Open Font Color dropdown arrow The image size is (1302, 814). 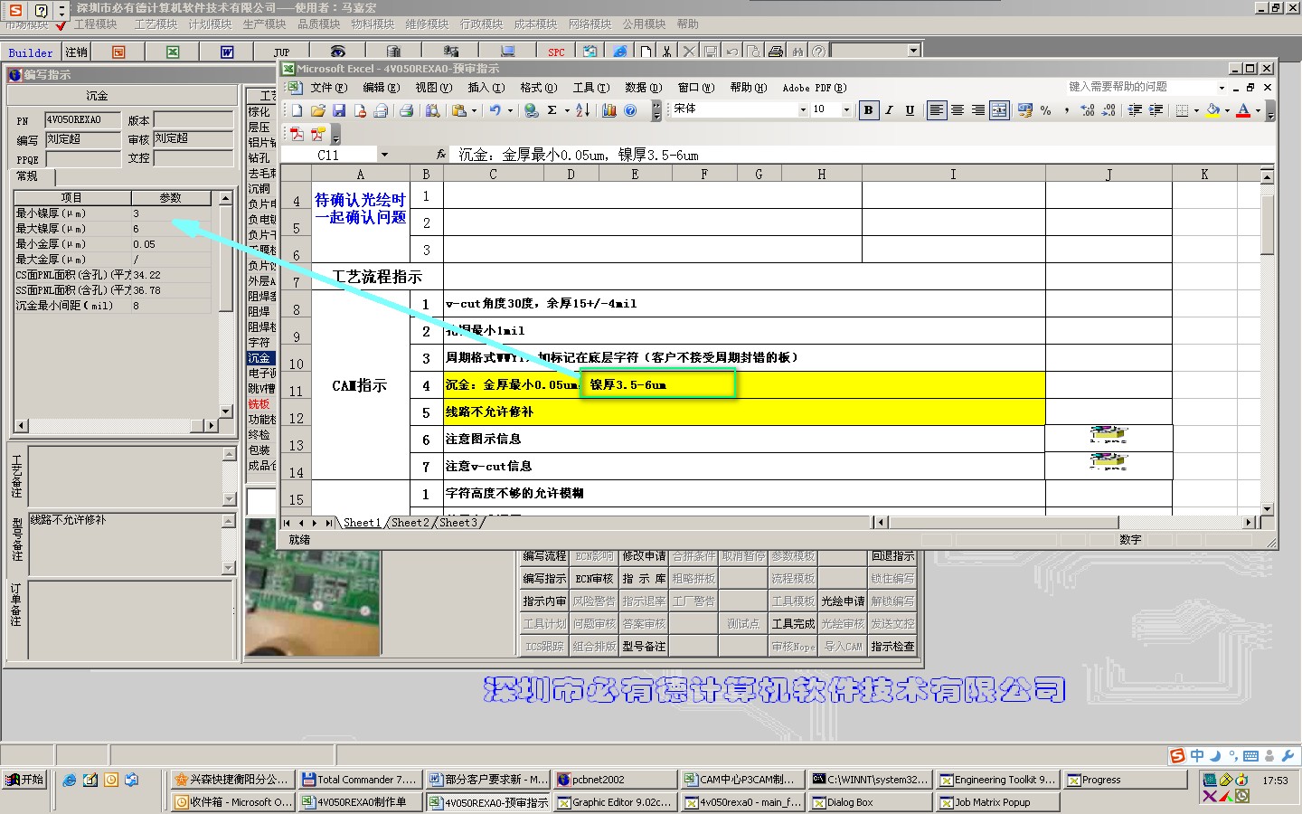pos(1258,110)
